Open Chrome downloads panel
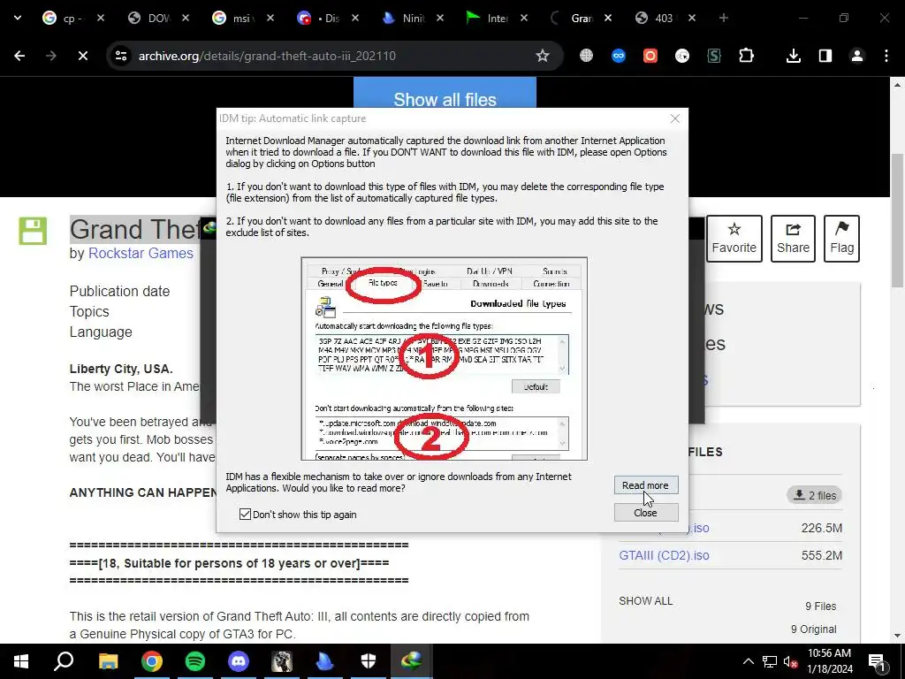The image size is (905, 679). click(793, 56)
